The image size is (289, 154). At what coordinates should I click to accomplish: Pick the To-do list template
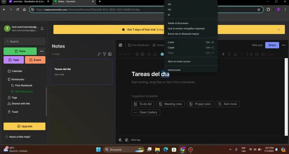[143, 104]
